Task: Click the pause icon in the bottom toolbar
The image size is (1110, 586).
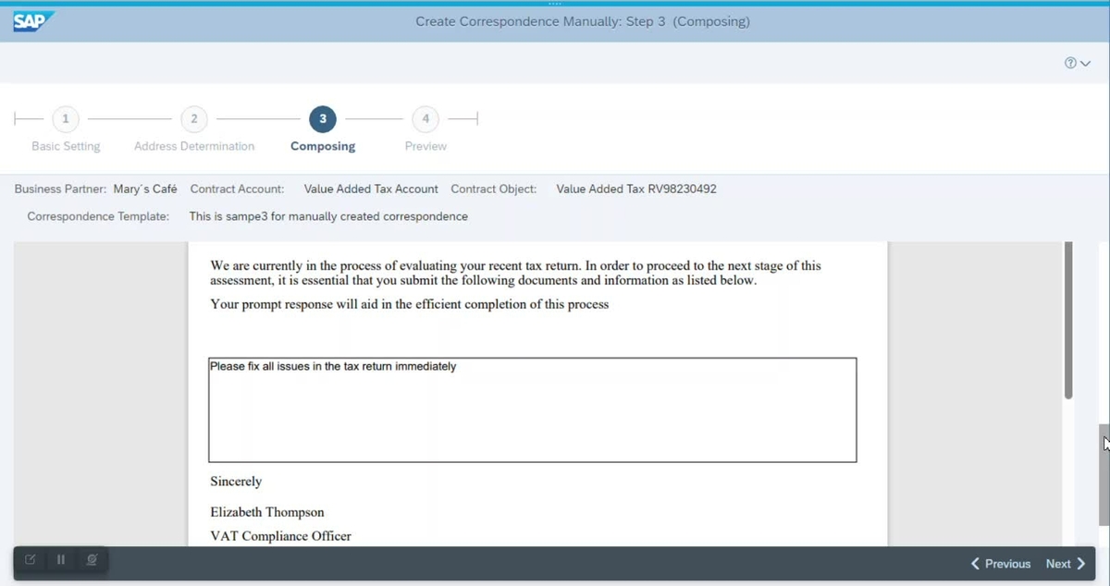Action: click(x=60, y=559)
